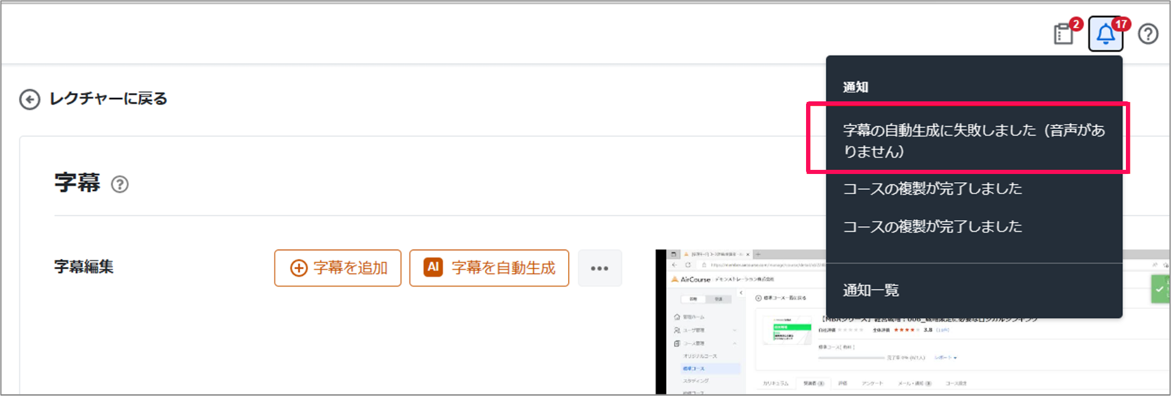Image resolution: width=1171 pixels, height=396 pixels.
Task: Click the back arrow circle icon
Action: pos(30,100)
